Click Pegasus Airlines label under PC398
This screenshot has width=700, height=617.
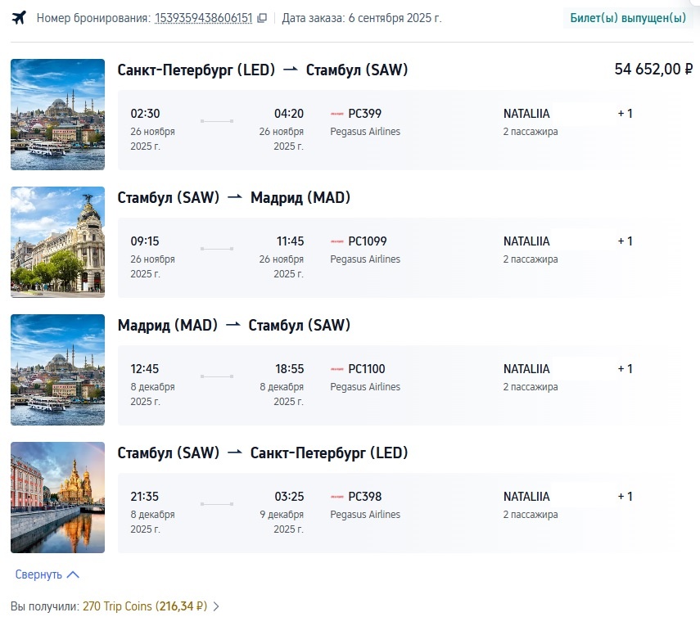(365, 515)
